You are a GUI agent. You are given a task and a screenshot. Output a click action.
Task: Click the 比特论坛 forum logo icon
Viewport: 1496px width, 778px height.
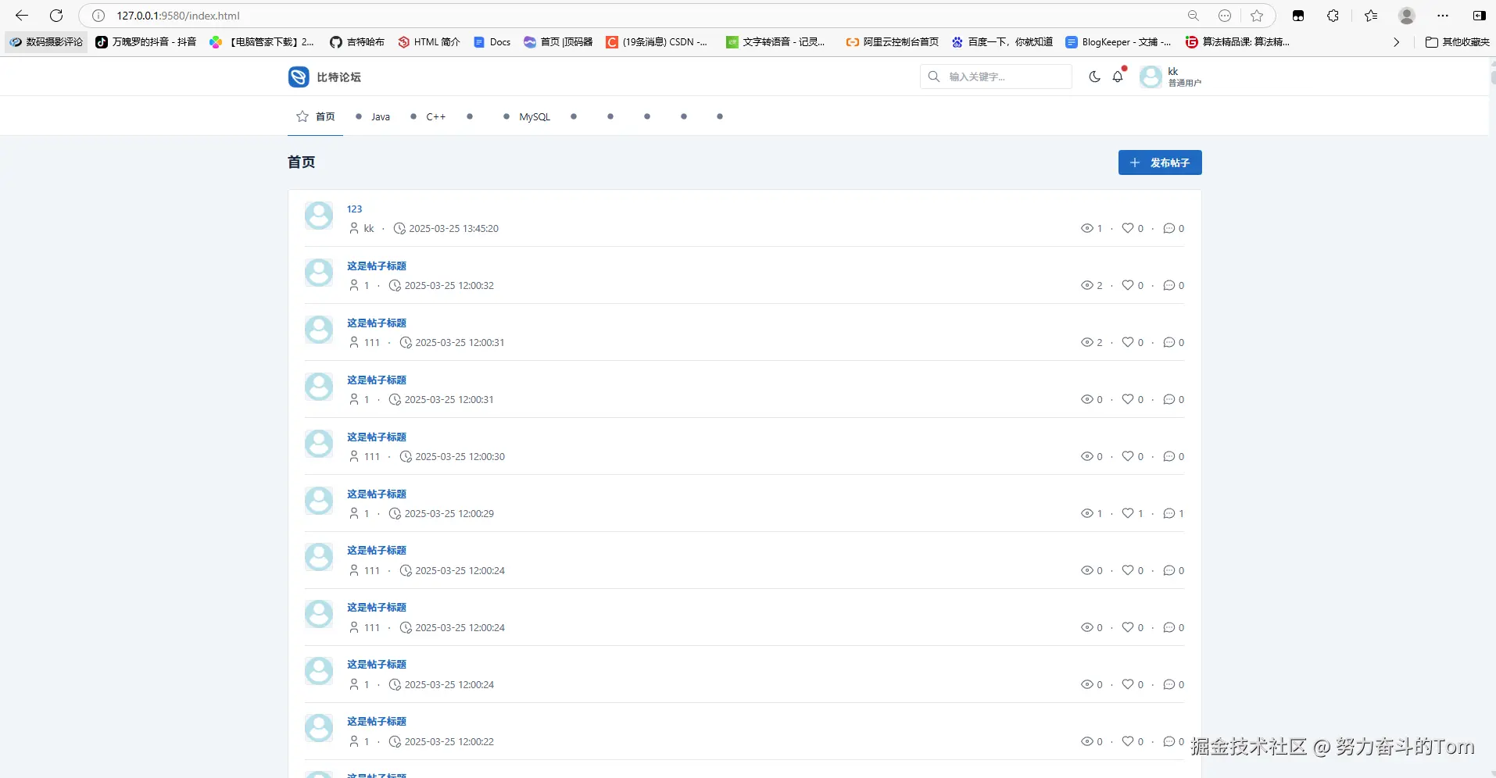click(x=299, y=77)
